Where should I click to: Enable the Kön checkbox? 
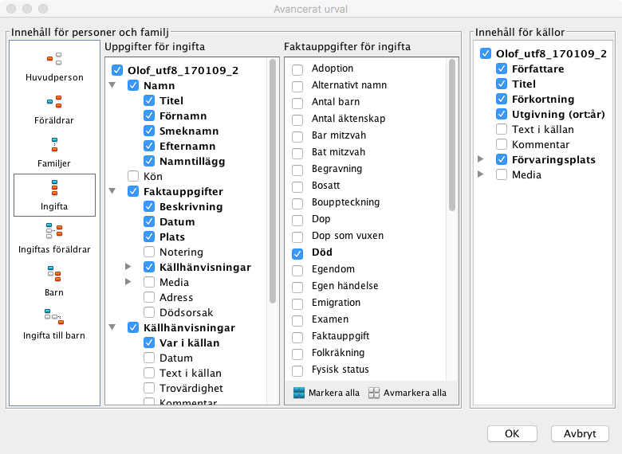coord(133,175)
